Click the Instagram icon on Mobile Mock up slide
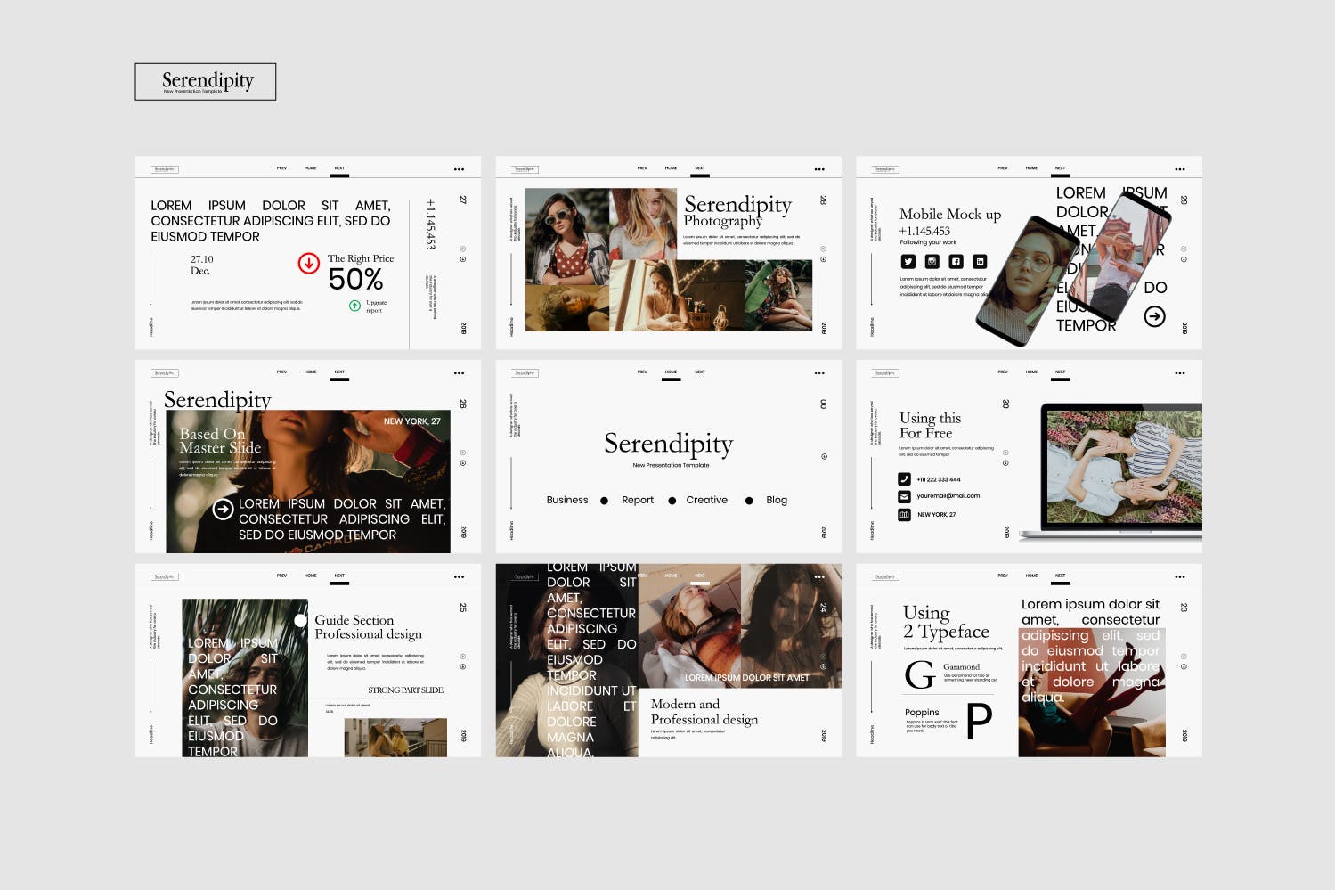1335x890 pixels. point(932,261)
